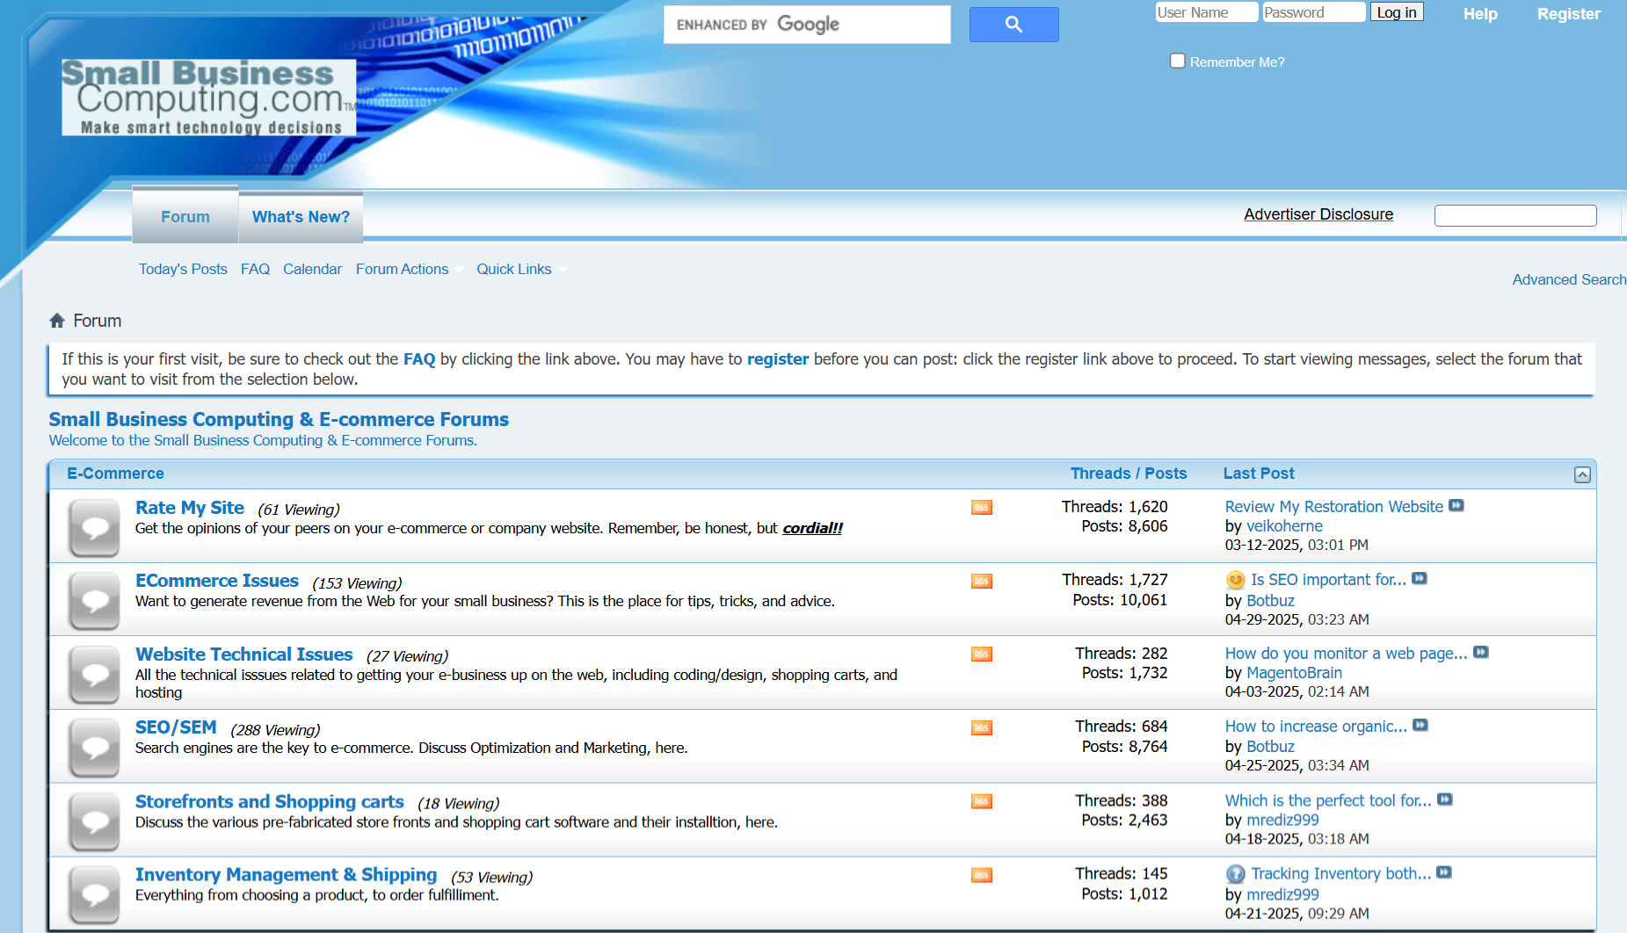Image resolution: width=1627 pixels, height=933 pixels.
Task: Go to last post icon after How to increase organic
Action: (x=1420, y=725)
